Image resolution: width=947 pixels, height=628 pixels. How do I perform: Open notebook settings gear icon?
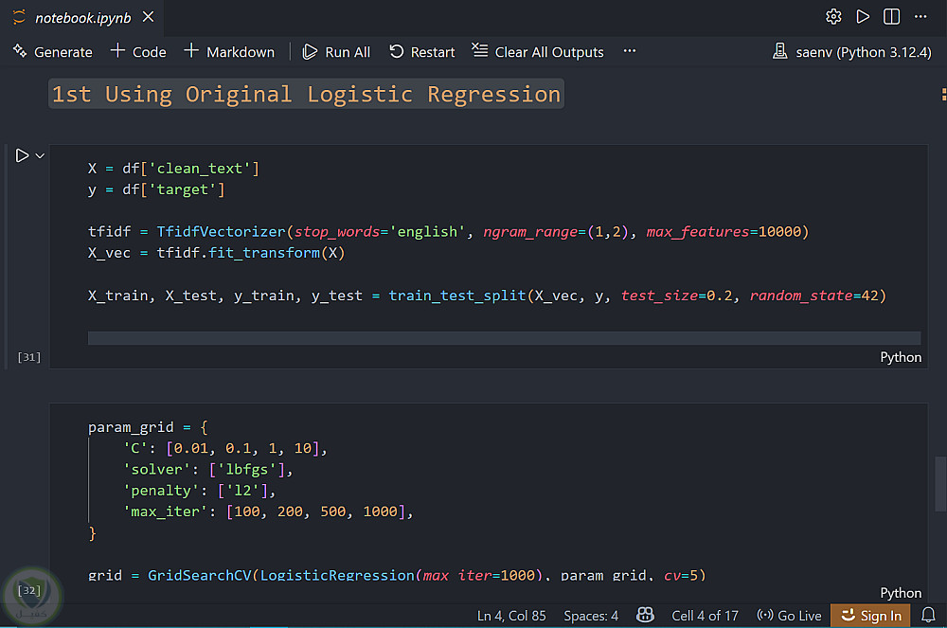(x=833, y=17)
